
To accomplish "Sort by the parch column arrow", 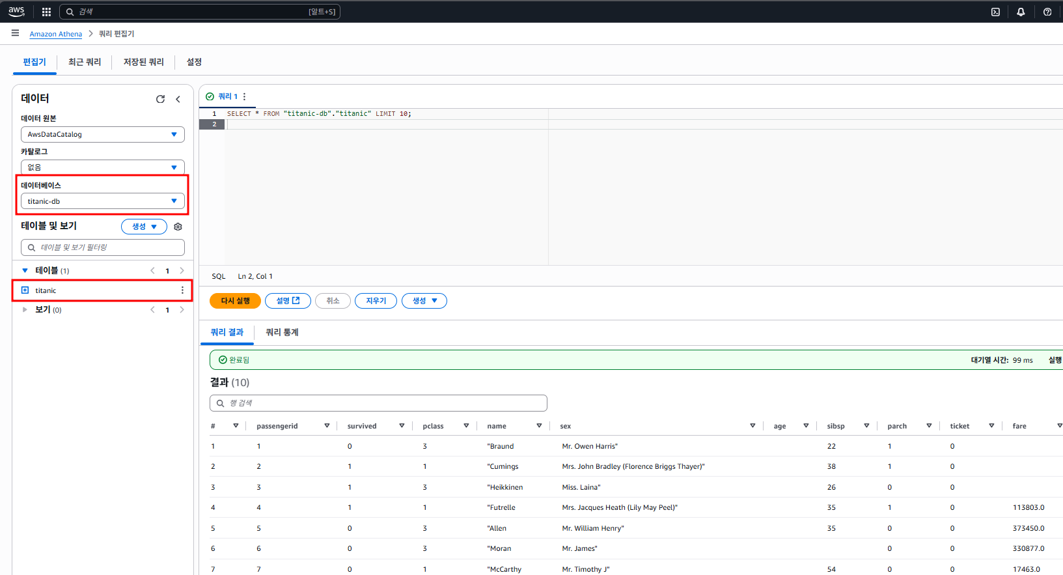I will [929, 426].
